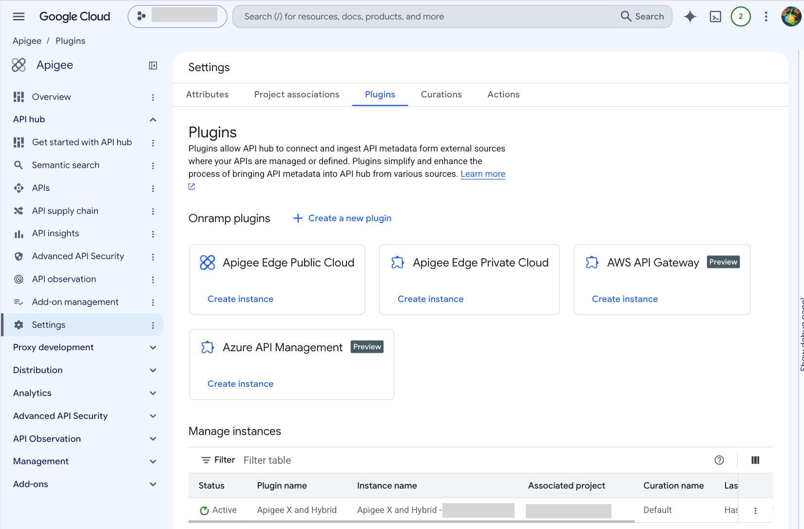Select the Plugins tab
The image size is (804, 529).
click(x=380, y=94)
